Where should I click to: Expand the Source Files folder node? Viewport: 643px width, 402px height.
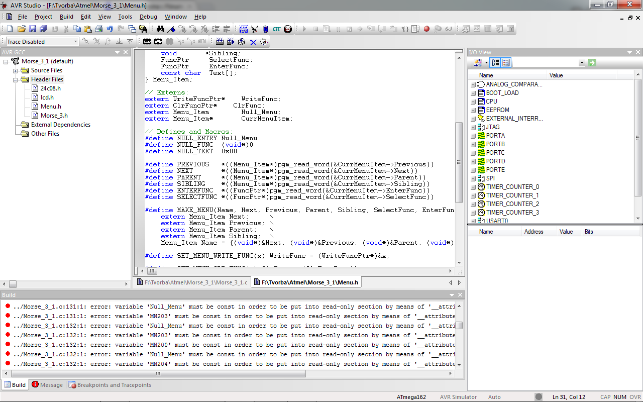(x=16, y=70)
